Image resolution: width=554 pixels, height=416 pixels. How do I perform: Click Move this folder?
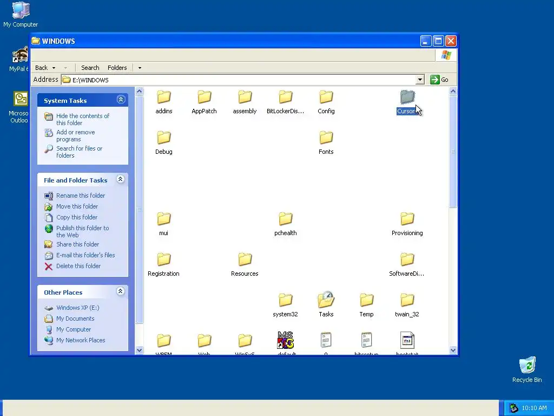[x=77, y=206]
